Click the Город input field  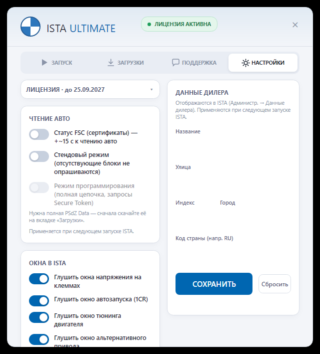point(255,217)
